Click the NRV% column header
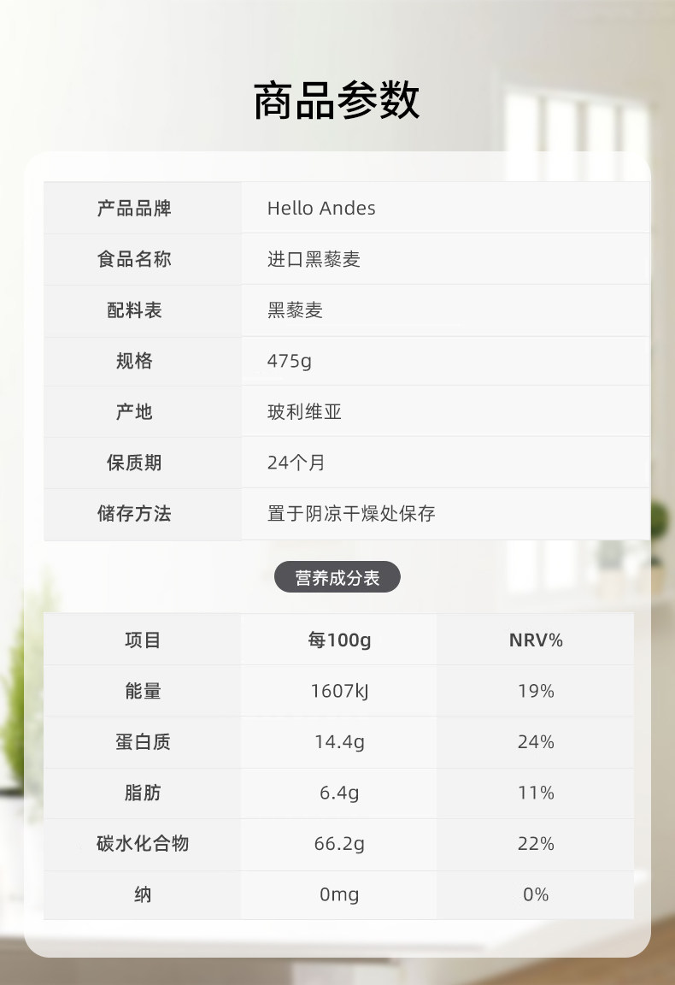 (x=536, y=640)
